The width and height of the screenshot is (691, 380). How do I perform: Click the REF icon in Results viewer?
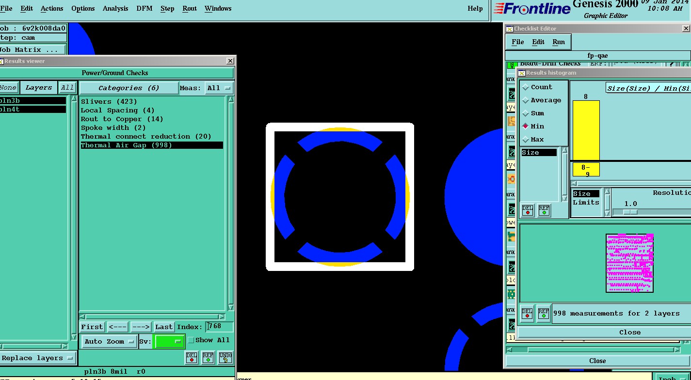[x=208, y=358]
